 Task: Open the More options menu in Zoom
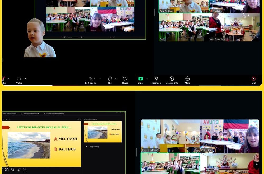pyautogui.click(x=187, y=80)
